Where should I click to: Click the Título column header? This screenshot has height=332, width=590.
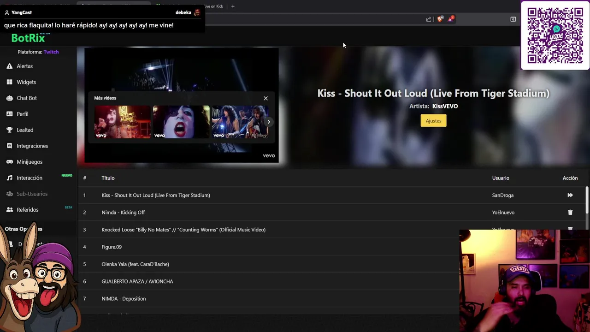click(x=108, y=178)
